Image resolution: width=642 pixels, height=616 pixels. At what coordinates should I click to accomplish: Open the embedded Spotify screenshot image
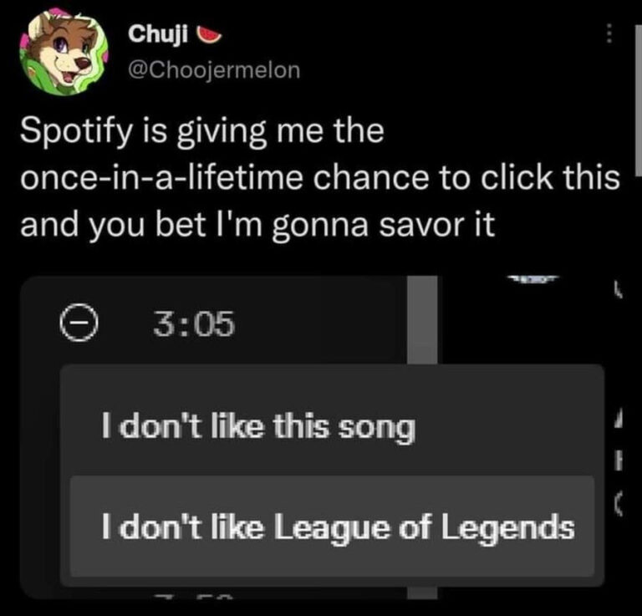coord(321,437)
